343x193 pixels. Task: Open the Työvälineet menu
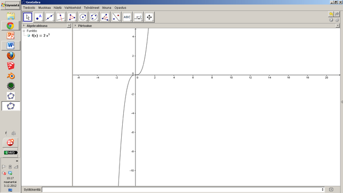(x=92, y=8)
